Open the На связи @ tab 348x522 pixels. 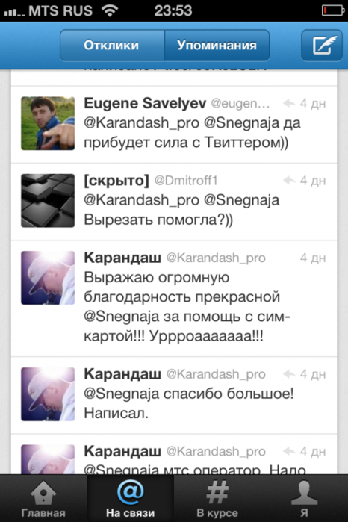click(x=130, y=498)
